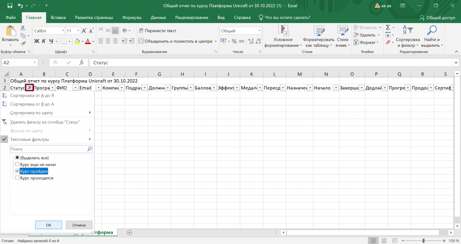Expand the Name Box A2 dropdown
Image resolution: width=461 pixels, height=244 pixels.
(x=35, y=63)
